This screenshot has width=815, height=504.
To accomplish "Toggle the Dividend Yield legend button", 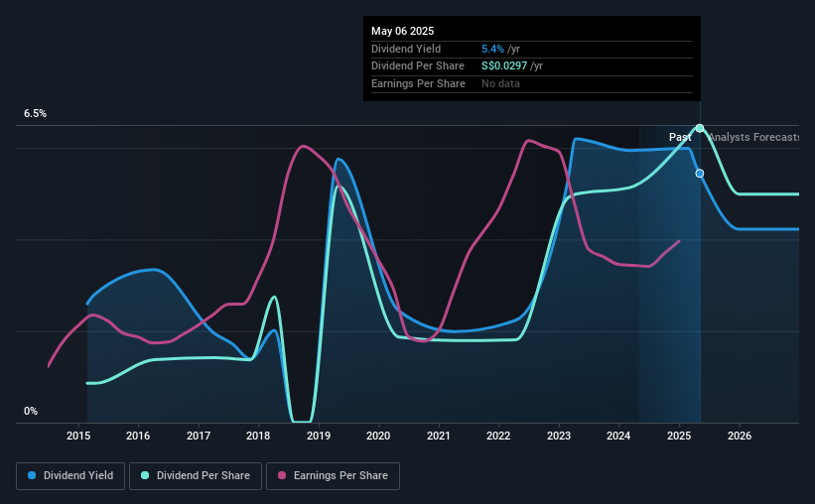I will coord(70,476).
